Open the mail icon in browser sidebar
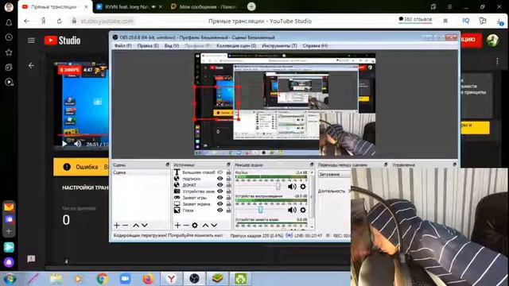This screenshot has height=286, width=509. (x=9, y=207)
